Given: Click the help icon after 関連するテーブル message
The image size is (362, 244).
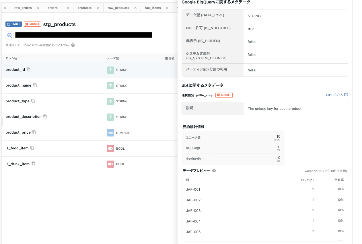Looking at the screenshot, I should [x=73, y=45].
